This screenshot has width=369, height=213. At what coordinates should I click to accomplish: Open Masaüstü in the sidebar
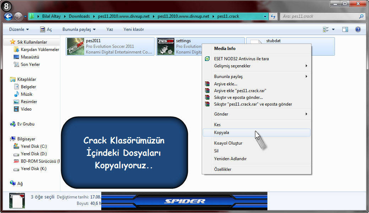(26, 57)
